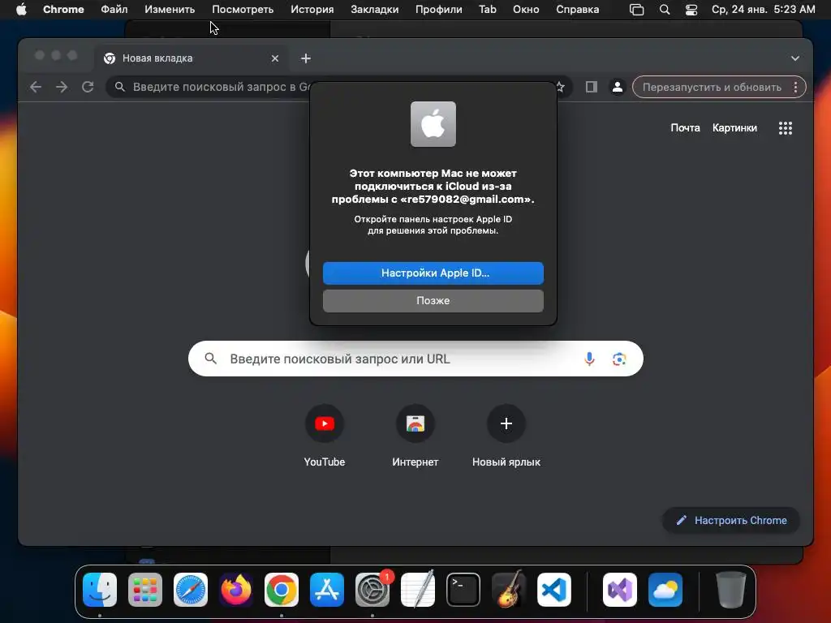Image resolution: width=831 pixels, height=623 pixels.
Task: Click the voice search microphone icon
Action: pos(589,359)
